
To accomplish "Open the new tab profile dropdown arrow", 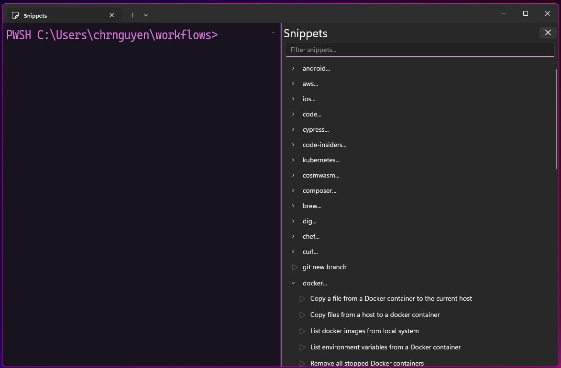I will pos(146,15).
